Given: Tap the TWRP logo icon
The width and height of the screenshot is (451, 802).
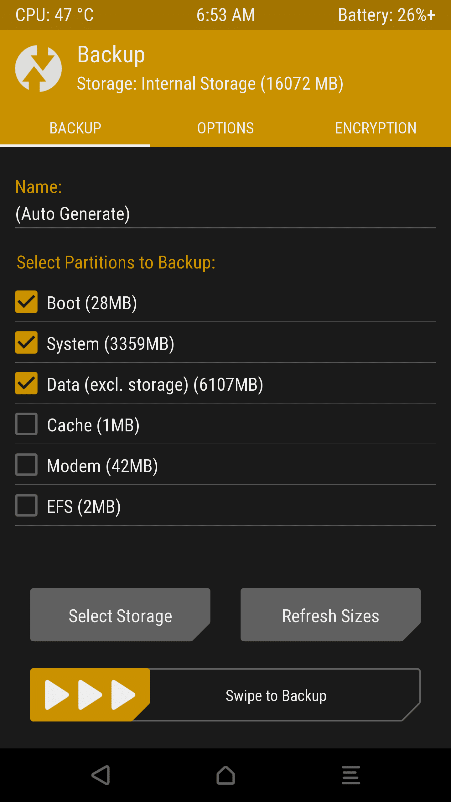Looking at the screenshot, I should tap(38, 68).
